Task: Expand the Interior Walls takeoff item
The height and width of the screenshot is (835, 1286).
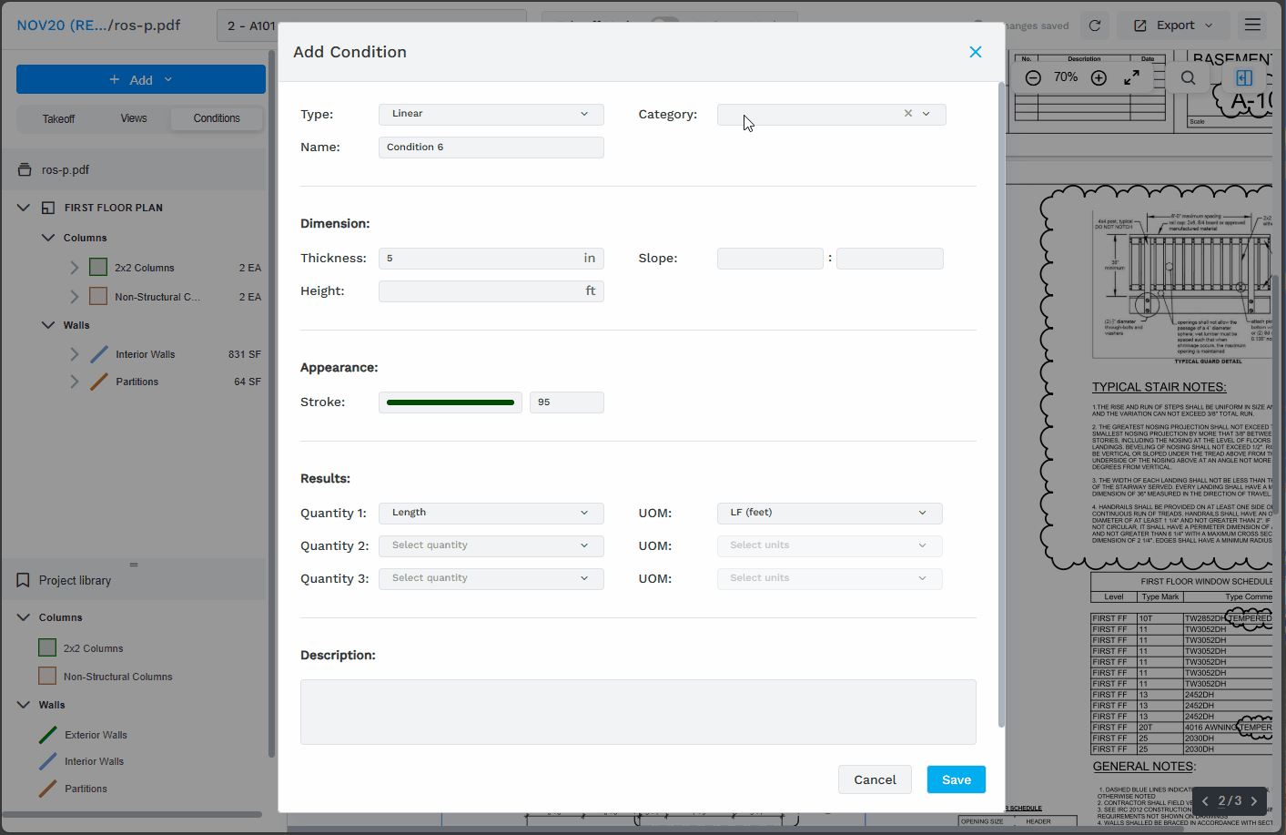Action: click(75, 354)
